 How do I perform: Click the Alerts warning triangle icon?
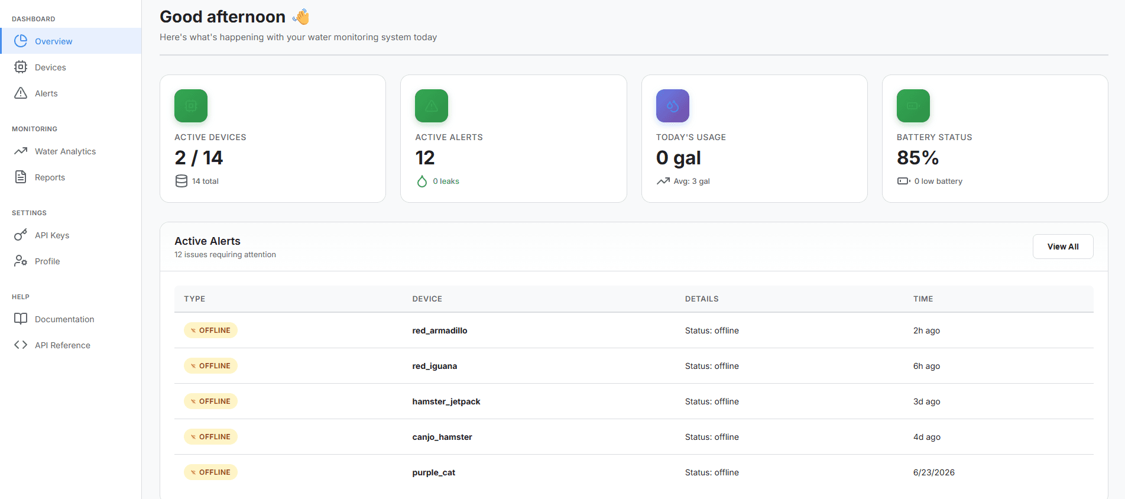[21, 93]
